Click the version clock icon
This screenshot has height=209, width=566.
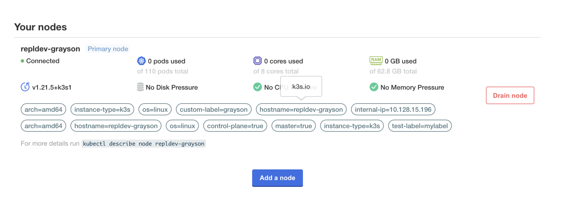25,87
